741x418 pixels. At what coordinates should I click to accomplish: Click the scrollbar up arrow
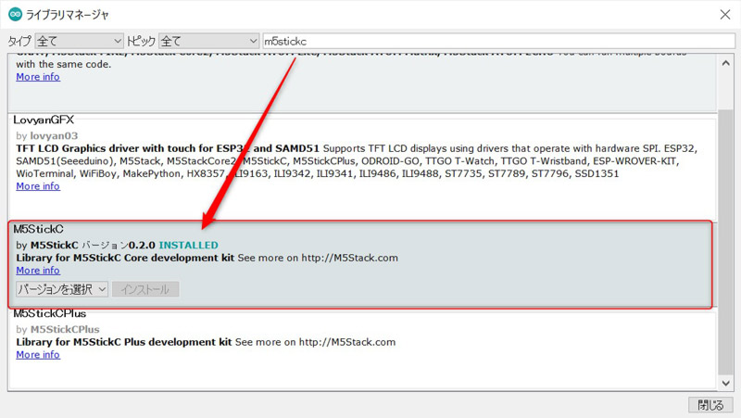[x=726, y=63]
